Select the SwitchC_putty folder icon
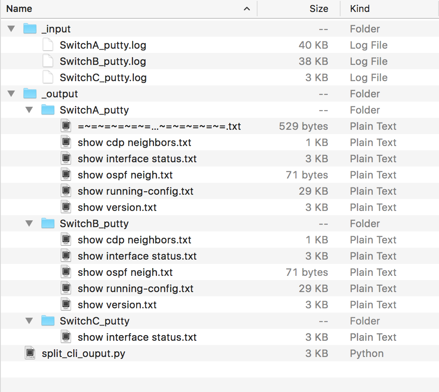Screen dimensions: 439x392 (48, 320)
